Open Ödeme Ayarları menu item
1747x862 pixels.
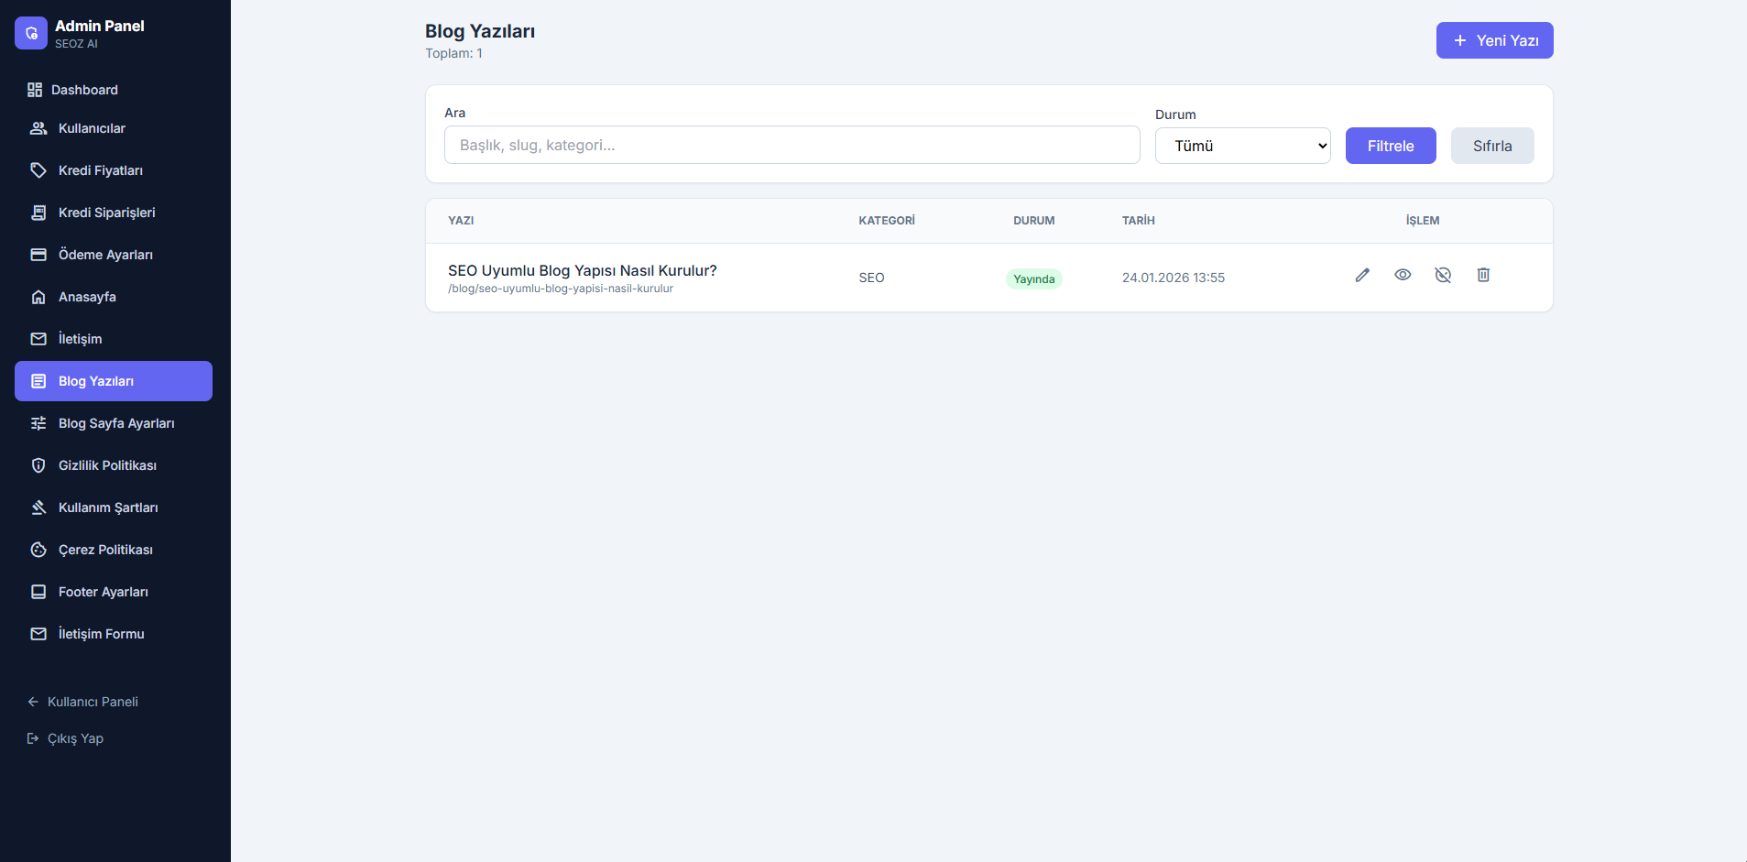pos(114,255)
